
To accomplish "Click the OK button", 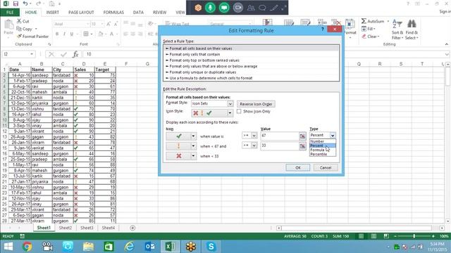I will [x=297, y=167].
